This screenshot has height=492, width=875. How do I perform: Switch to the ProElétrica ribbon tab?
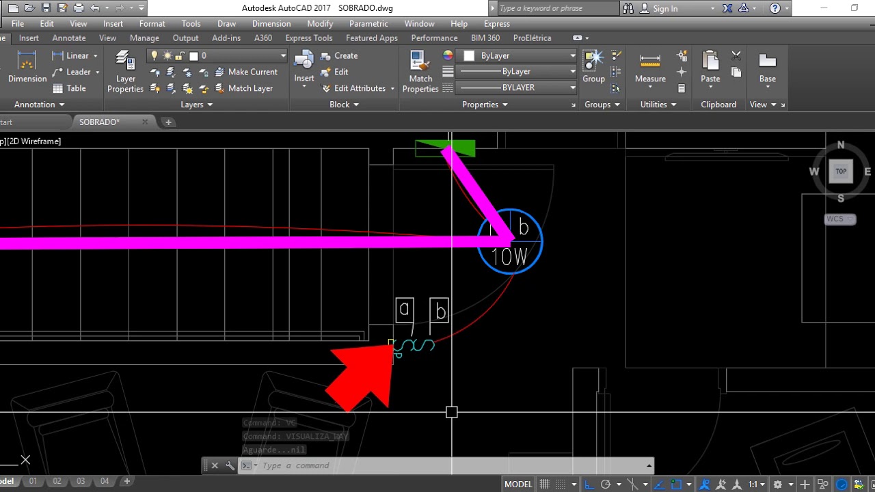[532, 38]
